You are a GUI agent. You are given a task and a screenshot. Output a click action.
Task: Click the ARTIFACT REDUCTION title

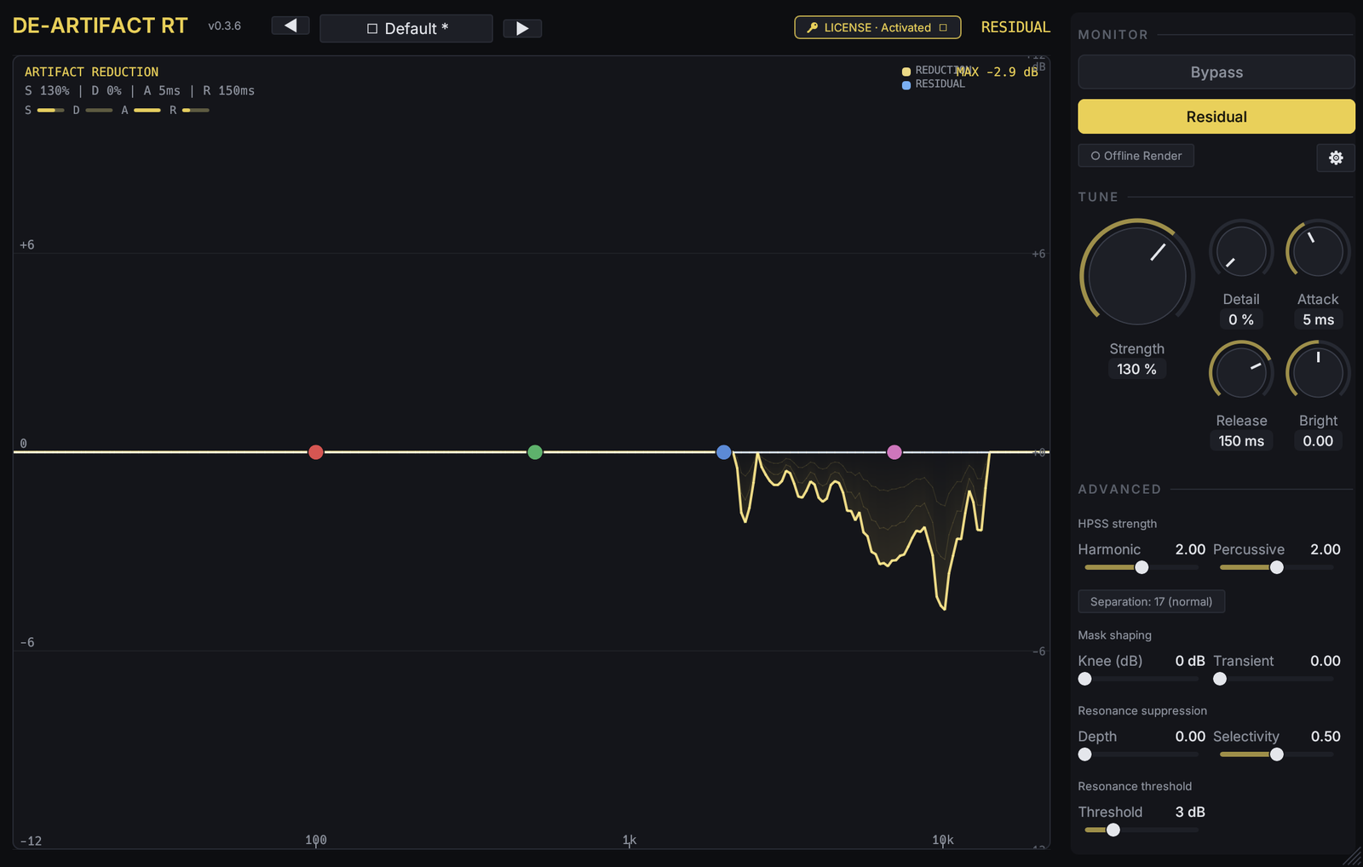pos(91,72)
